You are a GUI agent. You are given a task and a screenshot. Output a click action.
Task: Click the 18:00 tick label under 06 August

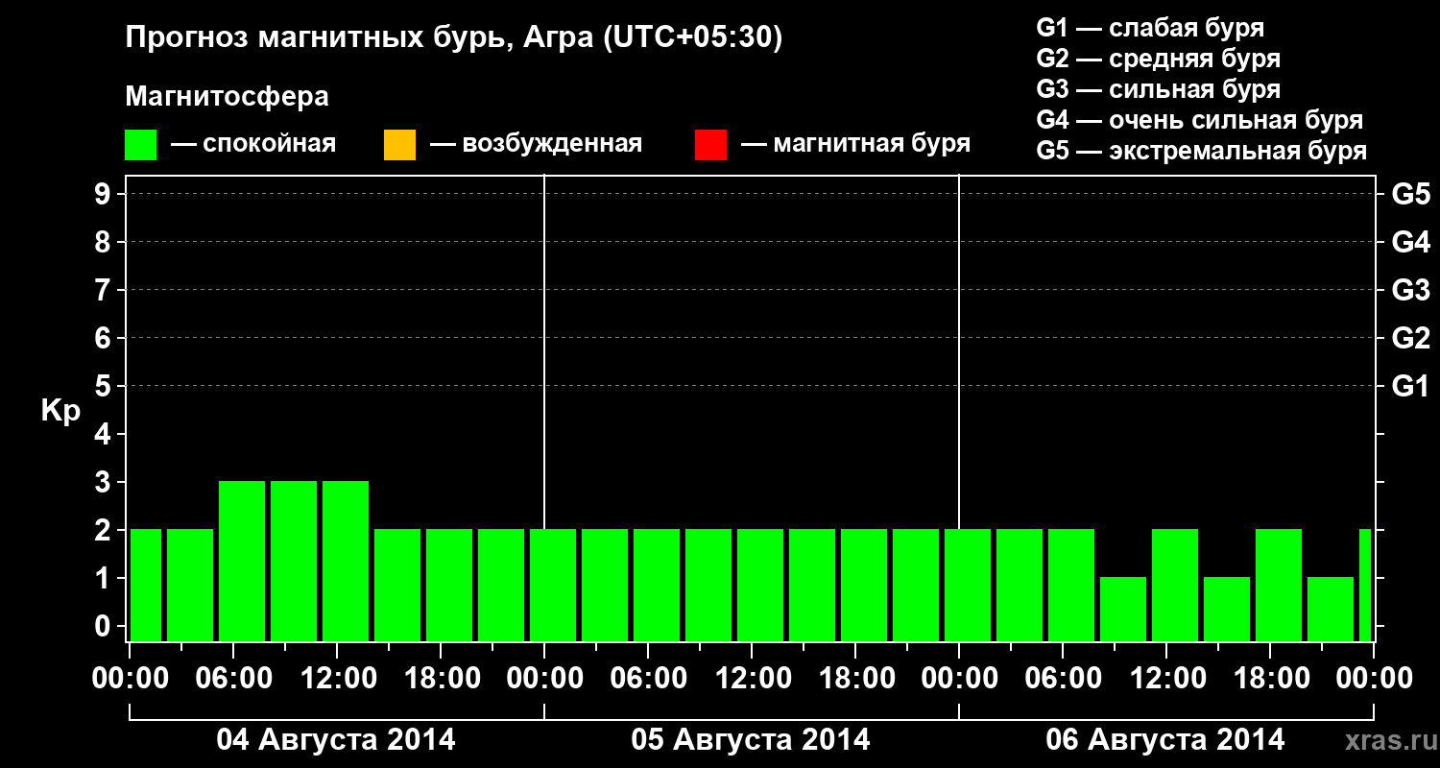tap(1270, 678)
